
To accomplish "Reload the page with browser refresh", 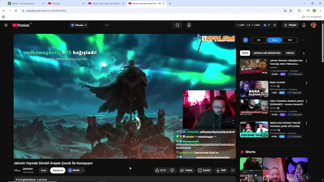I will pyautogui.click(x=16, y=11).
